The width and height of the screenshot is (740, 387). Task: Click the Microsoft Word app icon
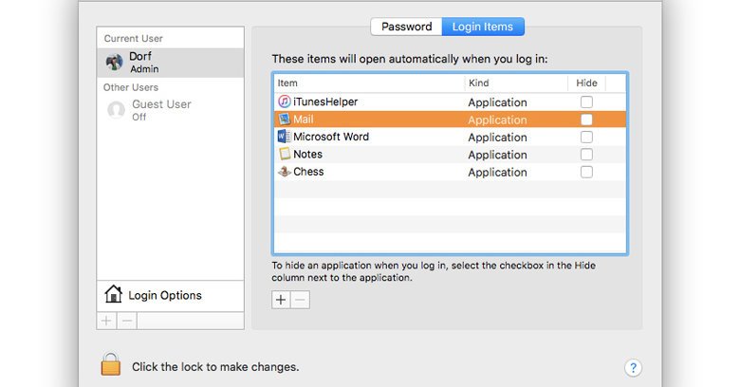[x=284, y=137]
